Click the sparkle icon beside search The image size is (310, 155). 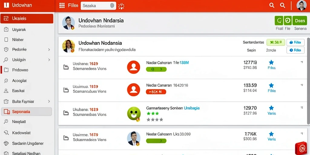click(x=121, y=6)
